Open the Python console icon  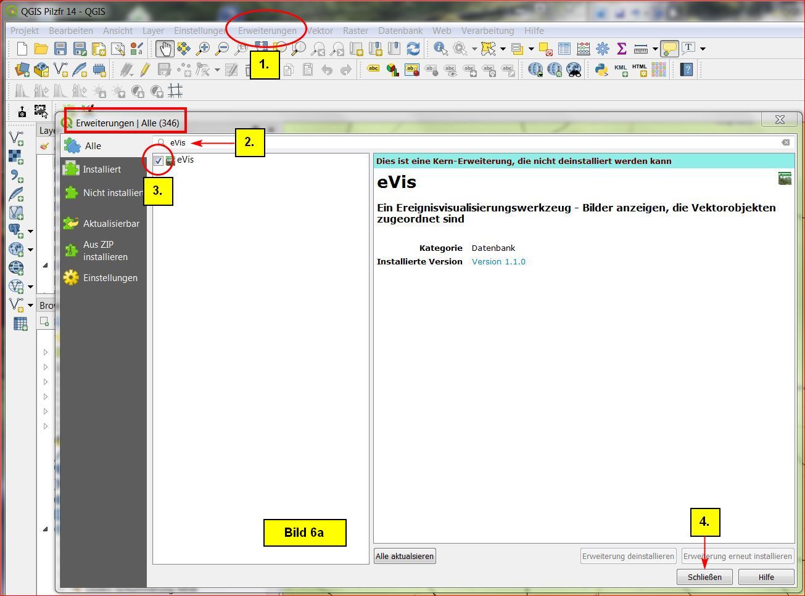(601, 70)
